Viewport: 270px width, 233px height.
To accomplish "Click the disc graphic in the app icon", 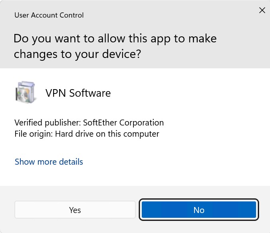I will click(23, 96).
